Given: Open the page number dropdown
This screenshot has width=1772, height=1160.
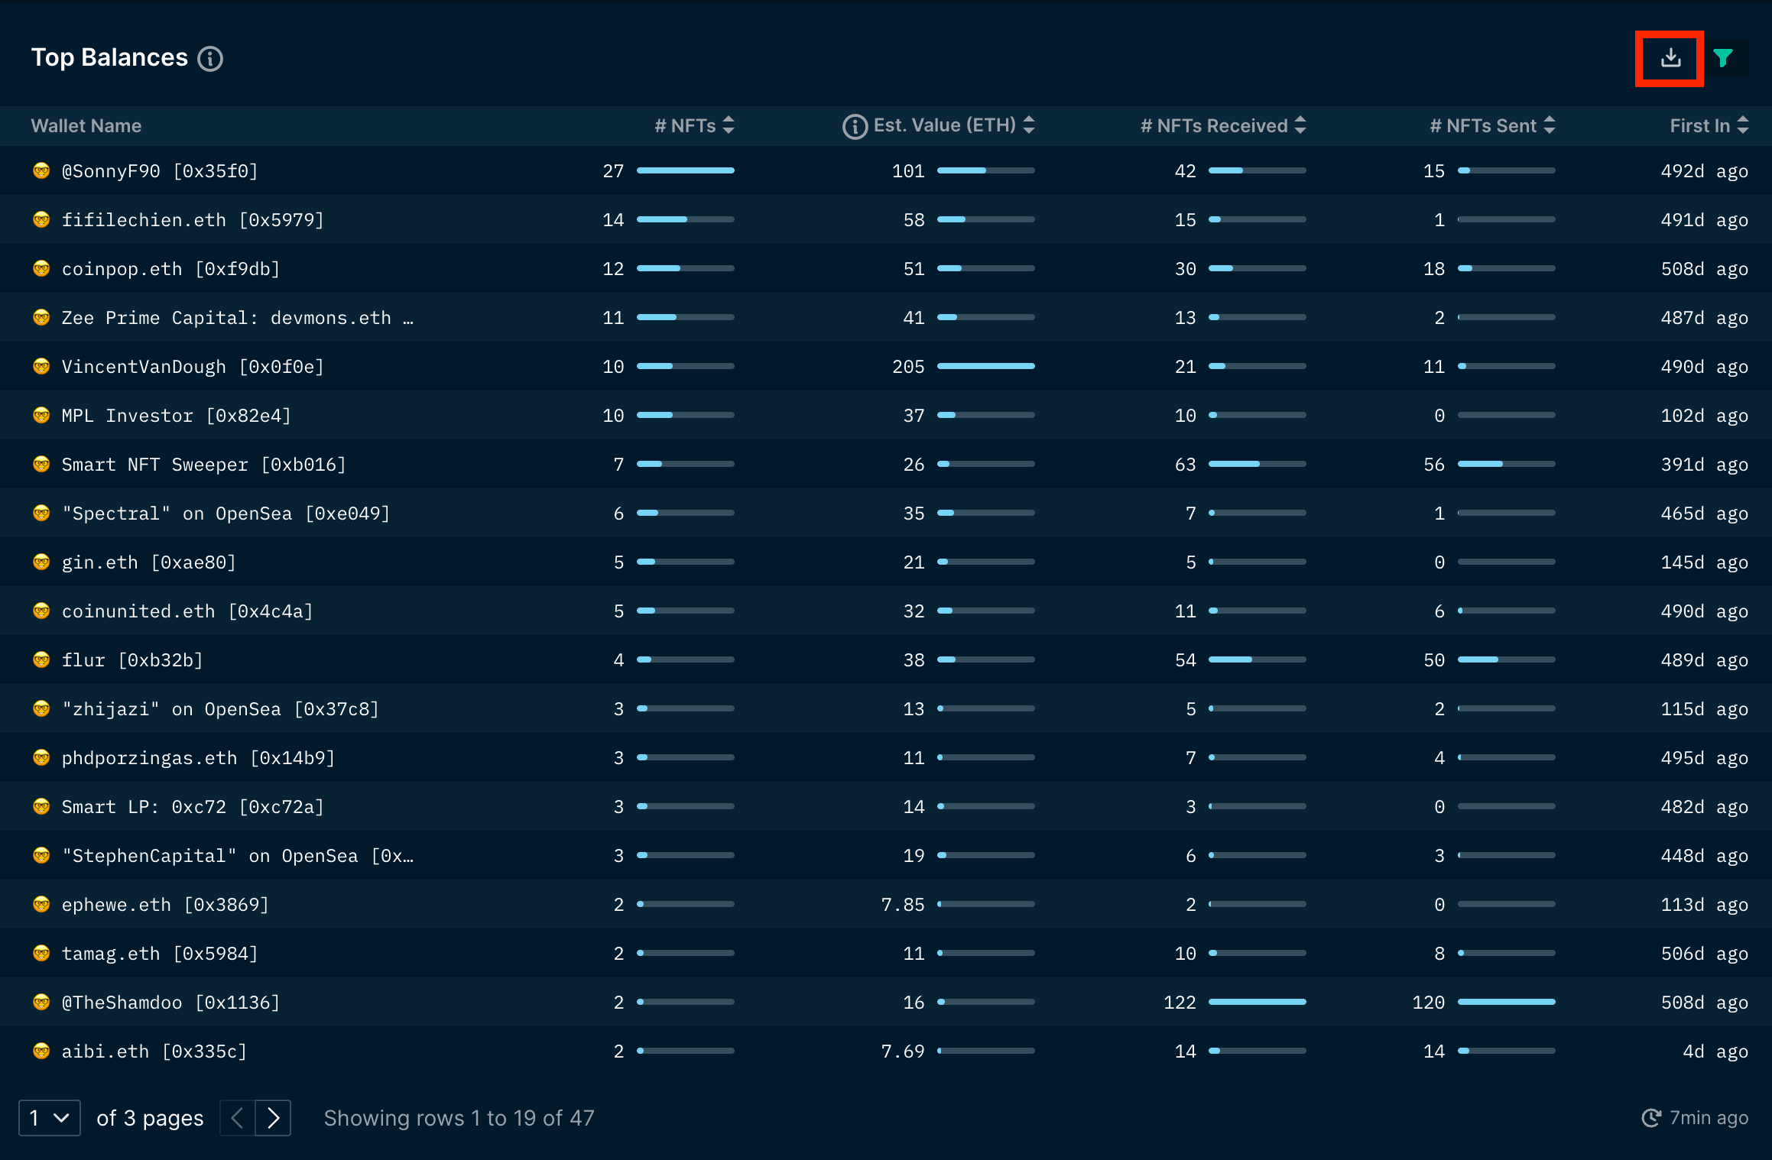Looking at the screenshot, I should tap(49, 1118).
